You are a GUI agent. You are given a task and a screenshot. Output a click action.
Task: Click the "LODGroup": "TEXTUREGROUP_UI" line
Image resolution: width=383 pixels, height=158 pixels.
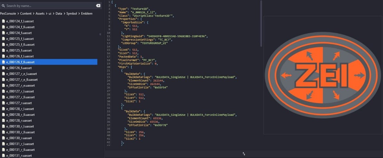click(x=144, y=43)
